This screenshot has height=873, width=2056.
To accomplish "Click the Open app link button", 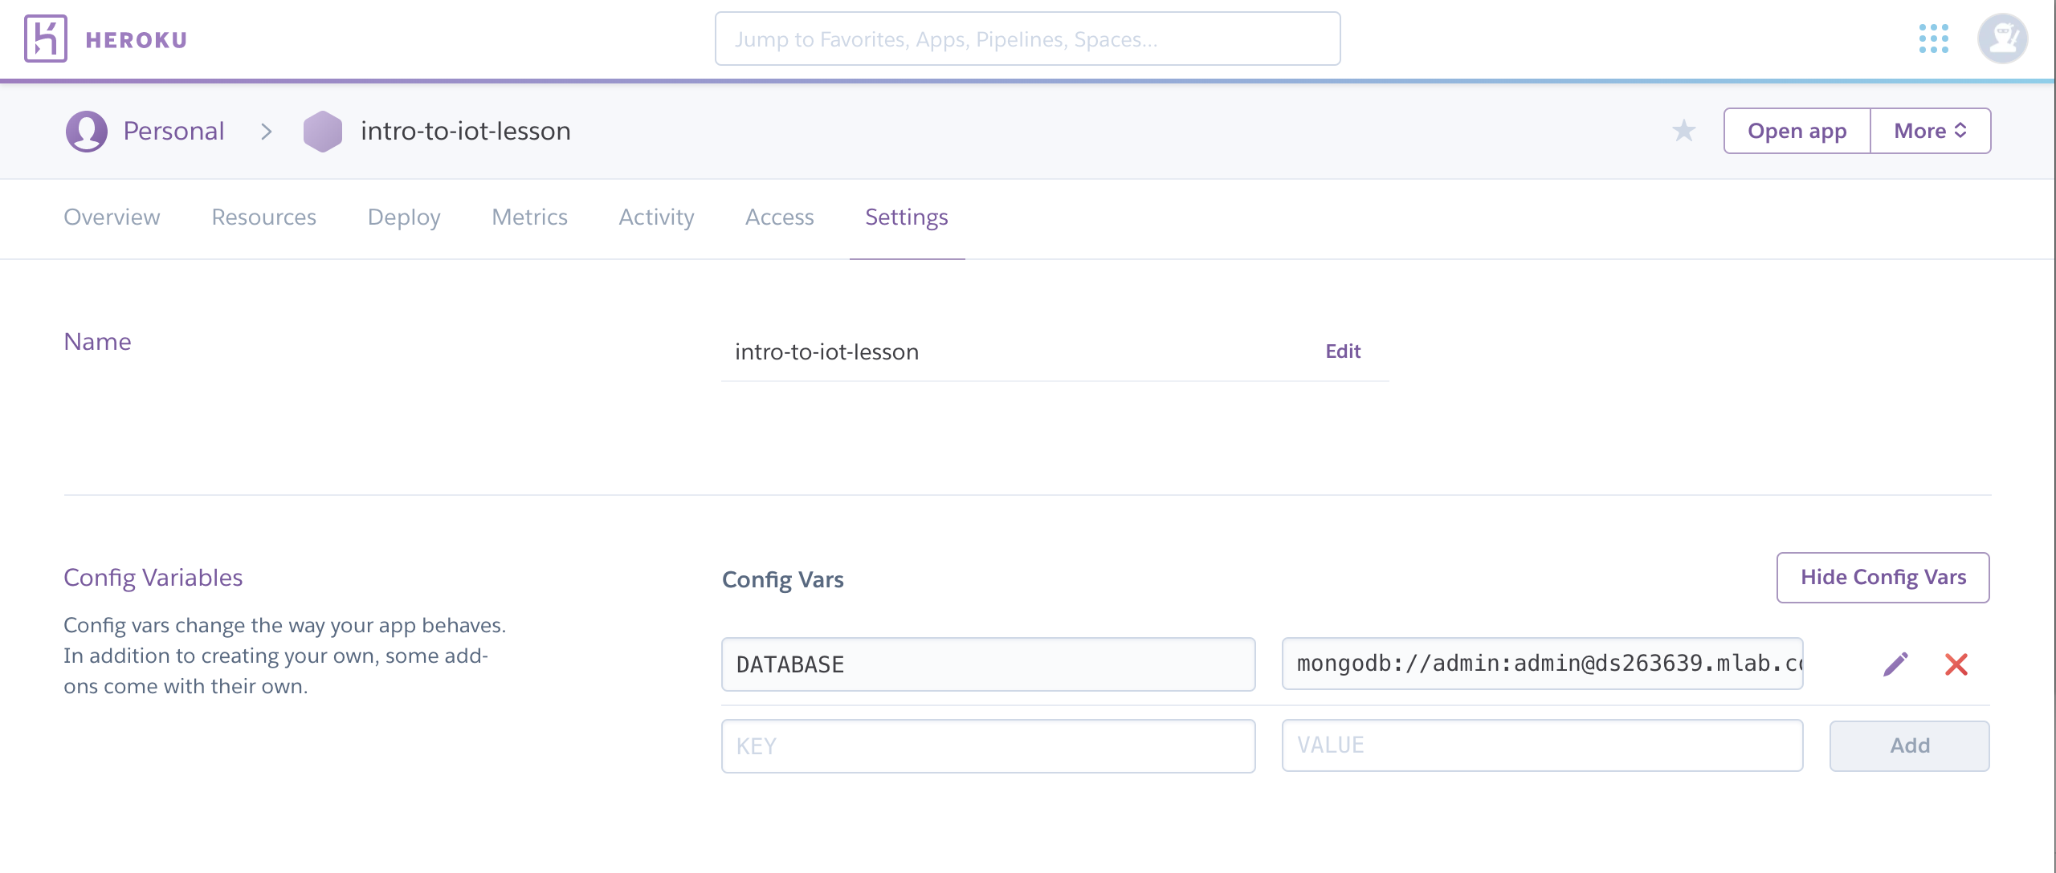I will click(1797, 130).
